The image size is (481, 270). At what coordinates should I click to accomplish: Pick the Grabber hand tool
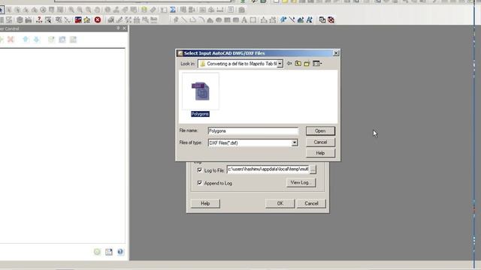(97, 10)
